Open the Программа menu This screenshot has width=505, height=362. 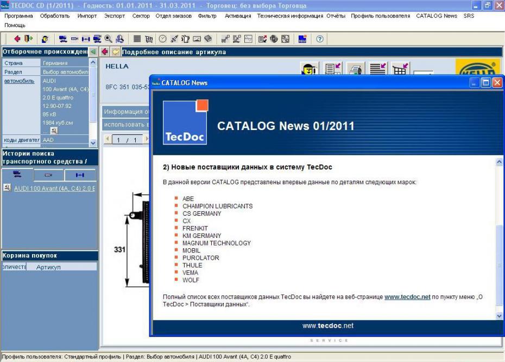point(18,16)
